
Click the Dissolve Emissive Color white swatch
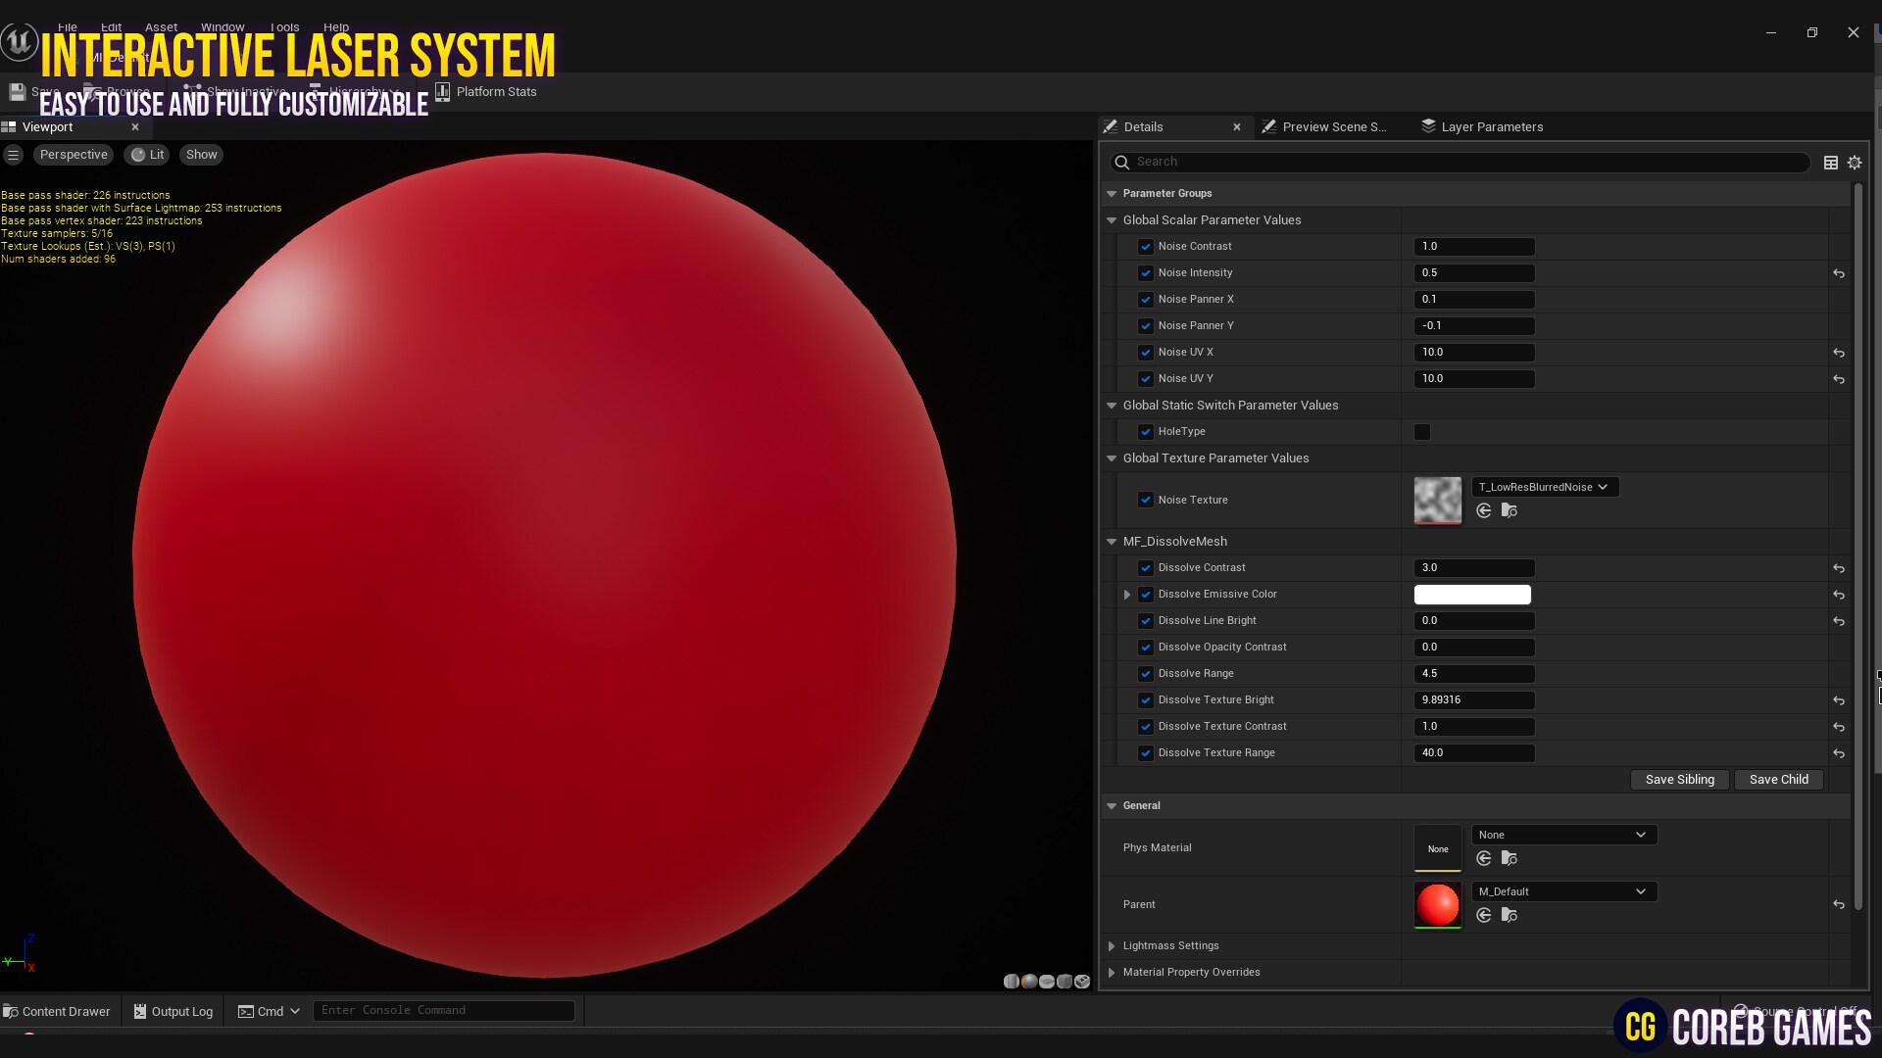click(1471, 595)
